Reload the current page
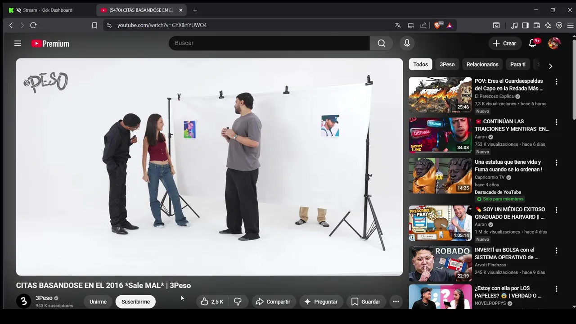576x324 pixels. pyautogui.click(x=33, y=25)
